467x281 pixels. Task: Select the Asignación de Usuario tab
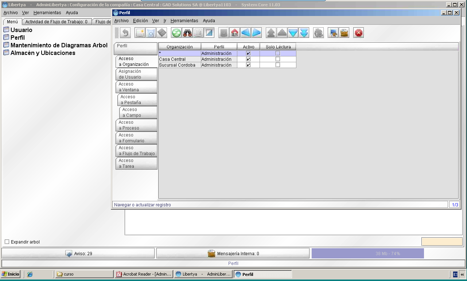(136, 74)
